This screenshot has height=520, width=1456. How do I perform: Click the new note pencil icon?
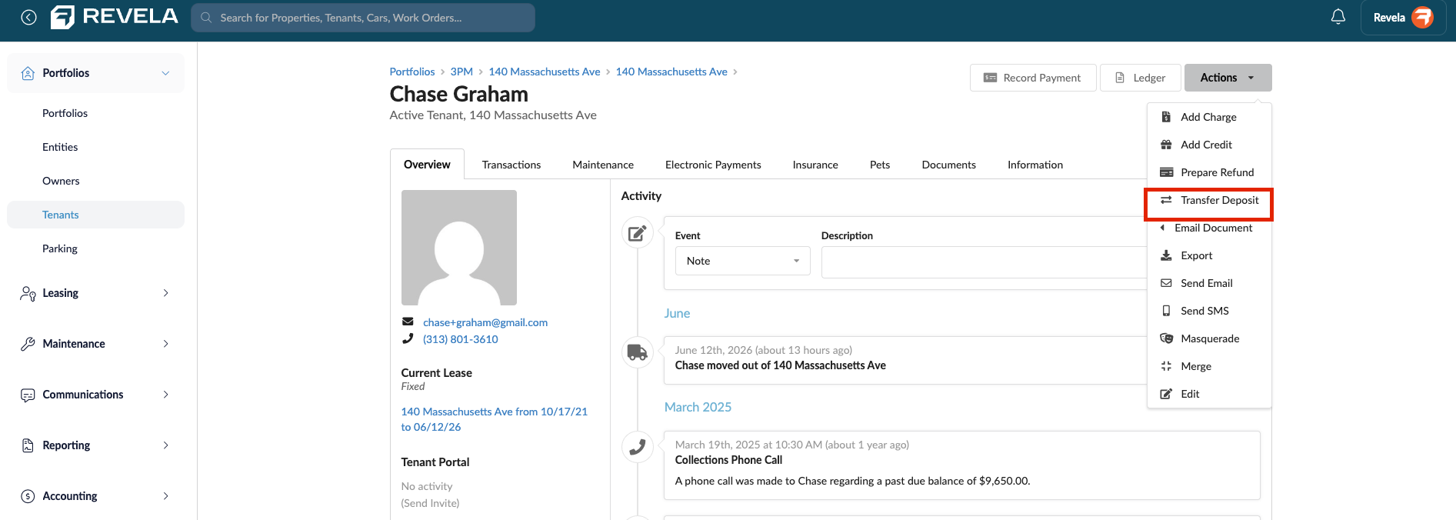(638, 233)
